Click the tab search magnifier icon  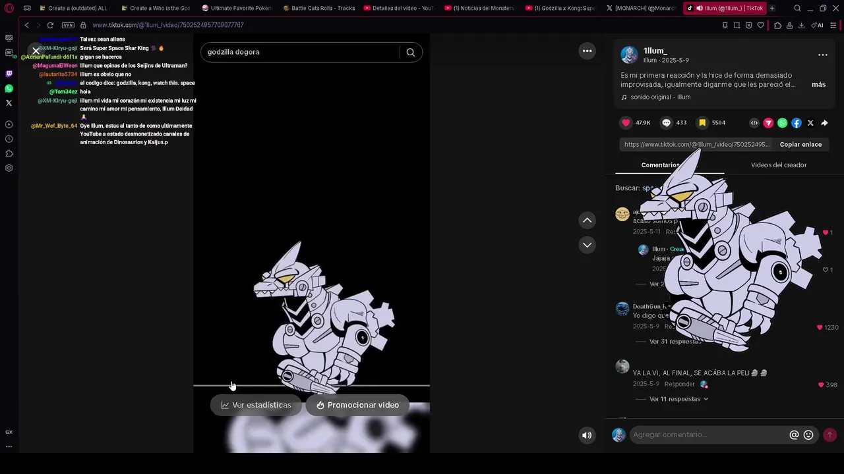click(x=798, y=9)
